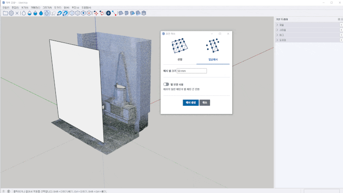Select the empty water drop icon
This screenshot has width=343, height=193.
(x=24, y=13)
